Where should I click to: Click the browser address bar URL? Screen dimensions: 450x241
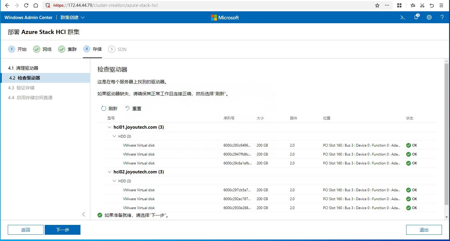pyautogui.click(x=105, y=5)
